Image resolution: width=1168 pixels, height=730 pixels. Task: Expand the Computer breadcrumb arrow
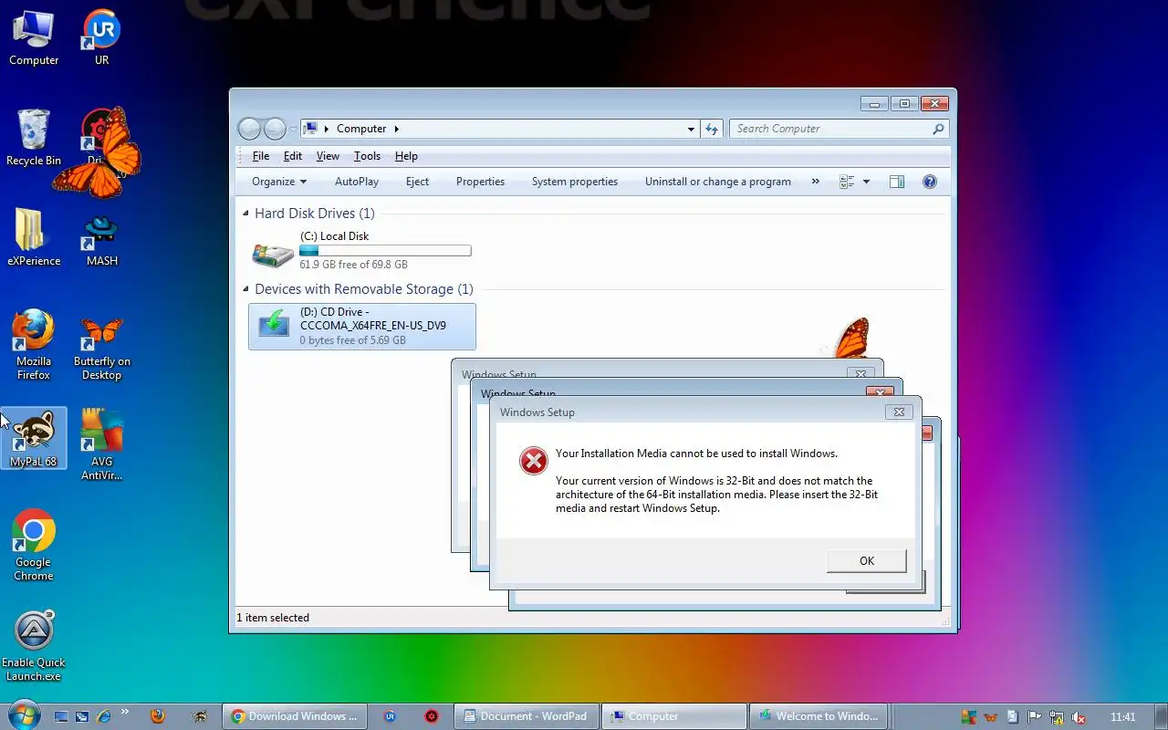click(x=397, y=129)
